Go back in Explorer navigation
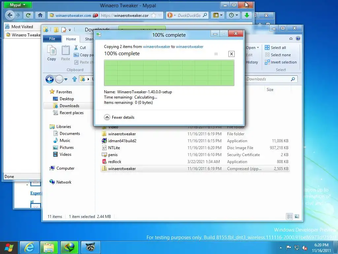The height and width of the screenshot is (254, 338). pos(50,79)
